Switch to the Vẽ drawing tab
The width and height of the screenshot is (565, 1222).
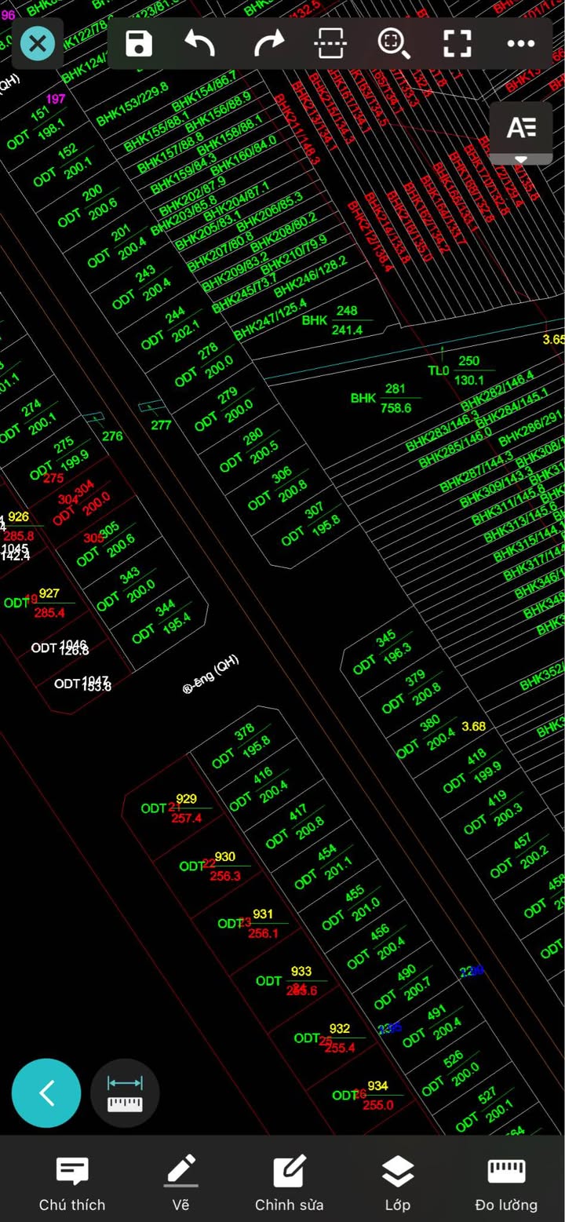pyautogui.click(x=181, y=1184)
